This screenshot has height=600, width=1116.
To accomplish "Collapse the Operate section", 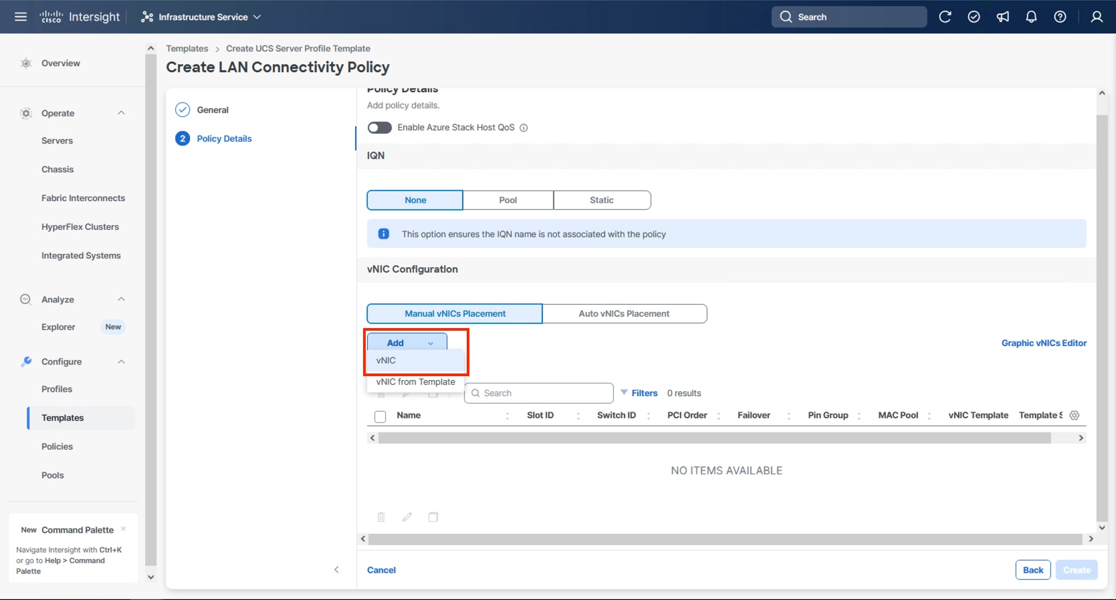I will 121,113.
